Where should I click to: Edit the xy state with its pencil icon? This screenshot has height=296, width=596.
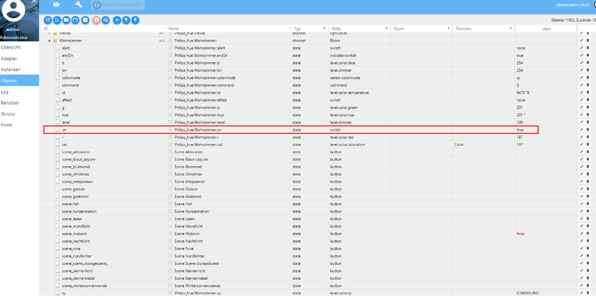coord(582,293)
